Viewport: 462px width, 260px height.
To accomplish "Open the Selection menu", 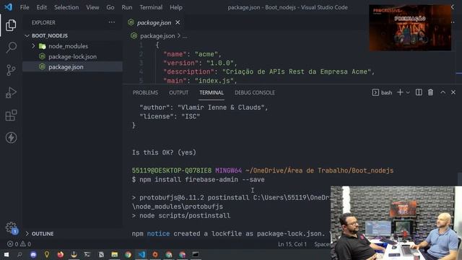I will (66, 7).
